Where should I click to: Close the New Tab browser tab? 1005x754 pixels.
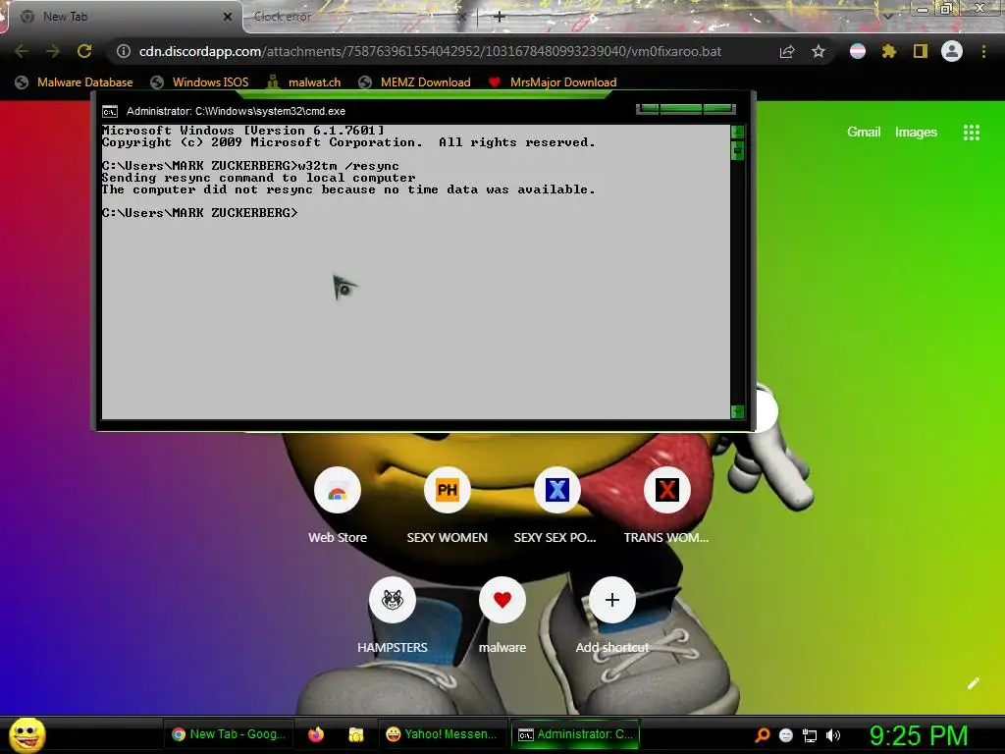pos(228,17)
